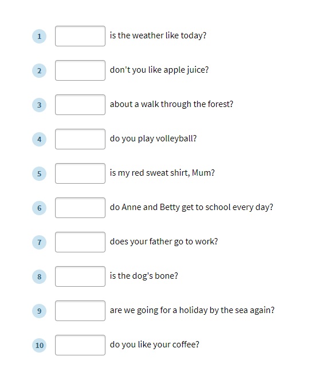Click the number 10 circle badge
Image resolution: width=329 pixels, height=372 pixels.
39,345
